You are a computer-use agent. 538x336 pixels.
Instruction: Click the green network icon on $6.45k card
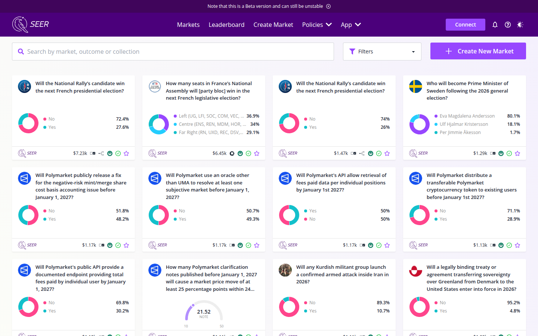[240, 153]
